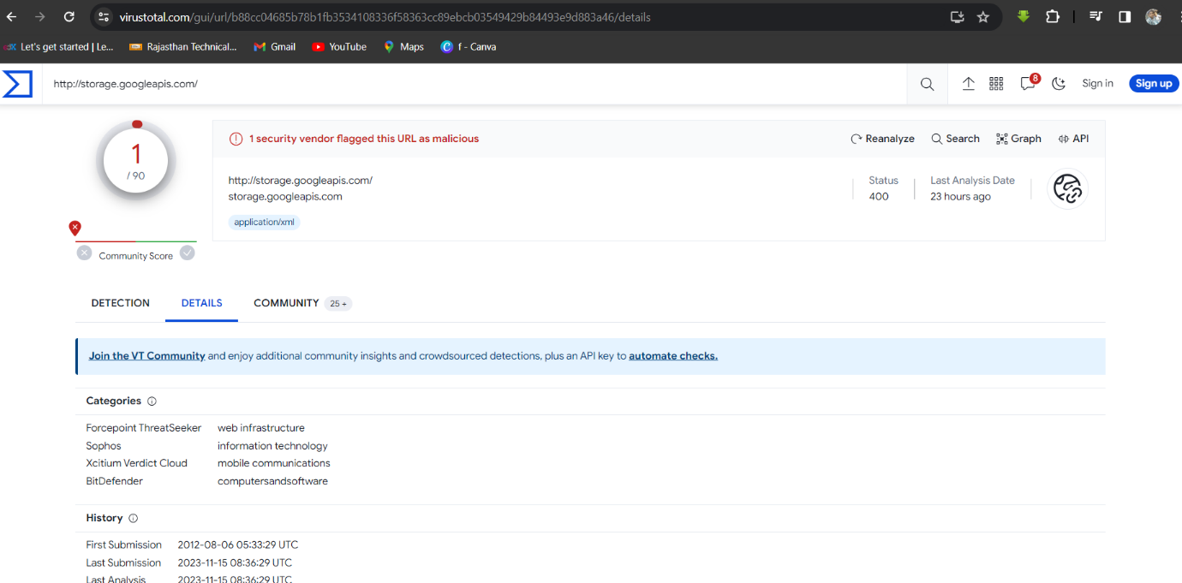Image resolution: width=1182 pixels, height=583 pixels.
Task: Switch to the COMMUNITY tab
Action: pyautogui.click(x=286, y=303)
